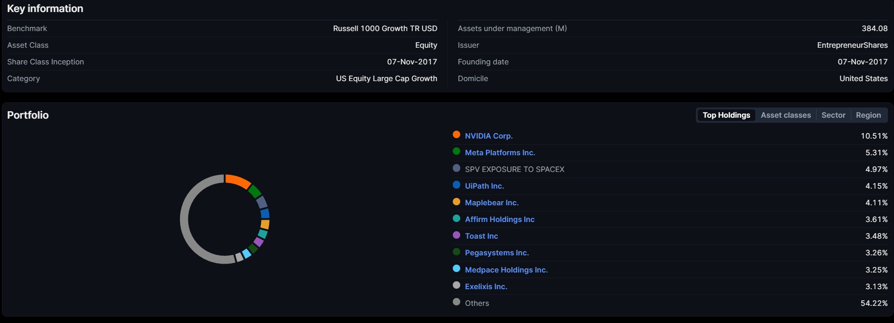This screenshot has height=323, width=894.
Task: Click the 54.22% Others weight value
Action: [x=874, y=303]
